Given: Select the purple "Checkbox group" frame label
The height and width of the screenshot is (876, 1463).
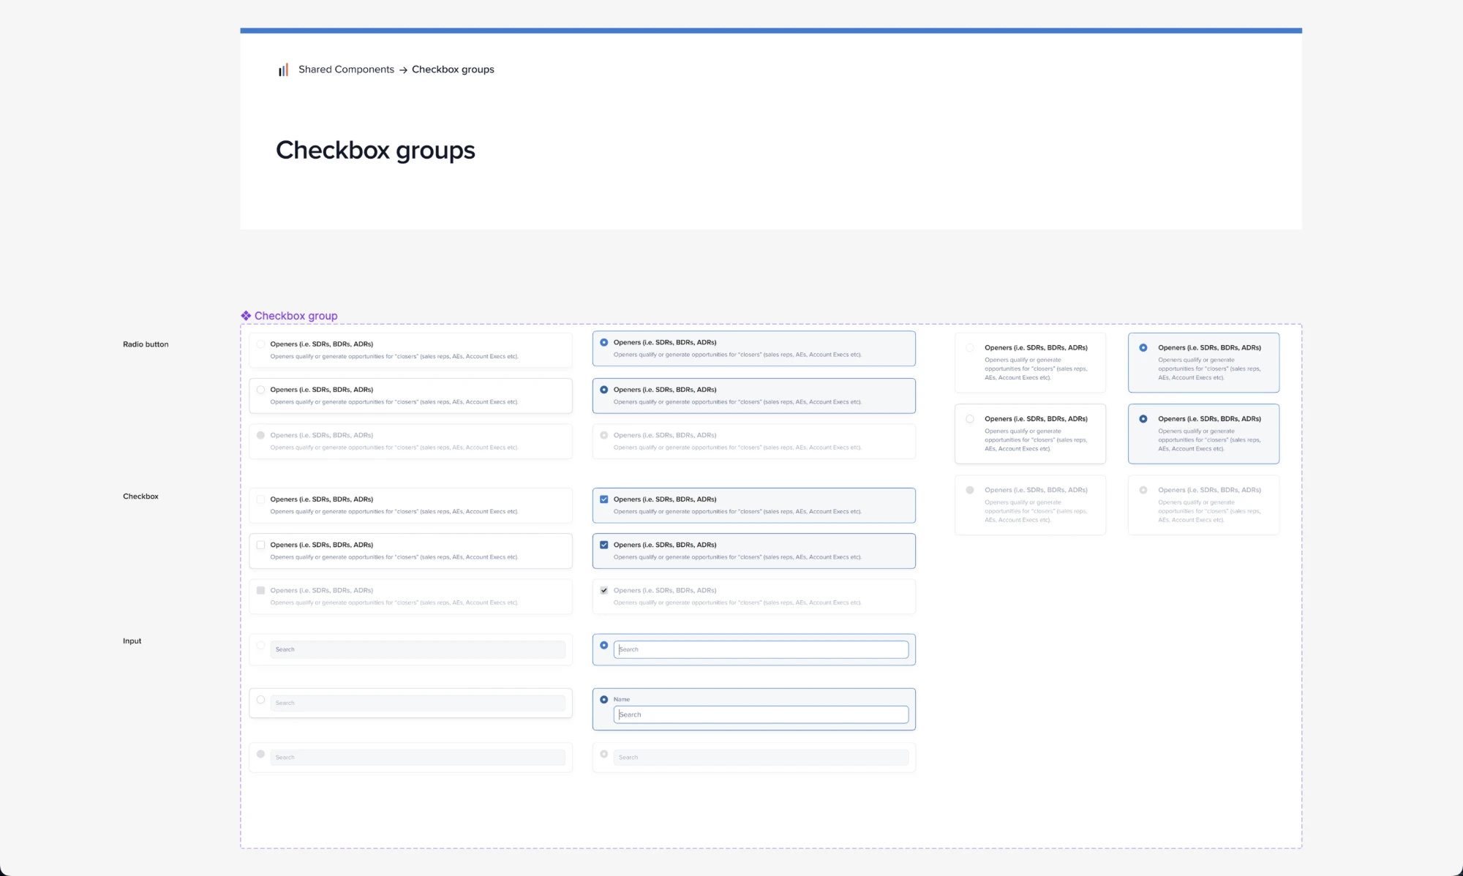Looking at the screenshot, I should pyautogui.click(x=296, y=316).
